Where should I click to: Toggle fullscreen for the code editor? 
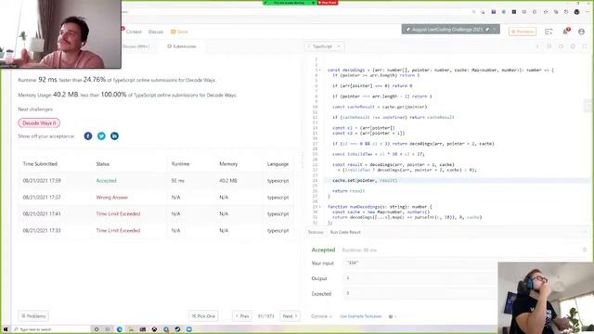click(585, 46)
